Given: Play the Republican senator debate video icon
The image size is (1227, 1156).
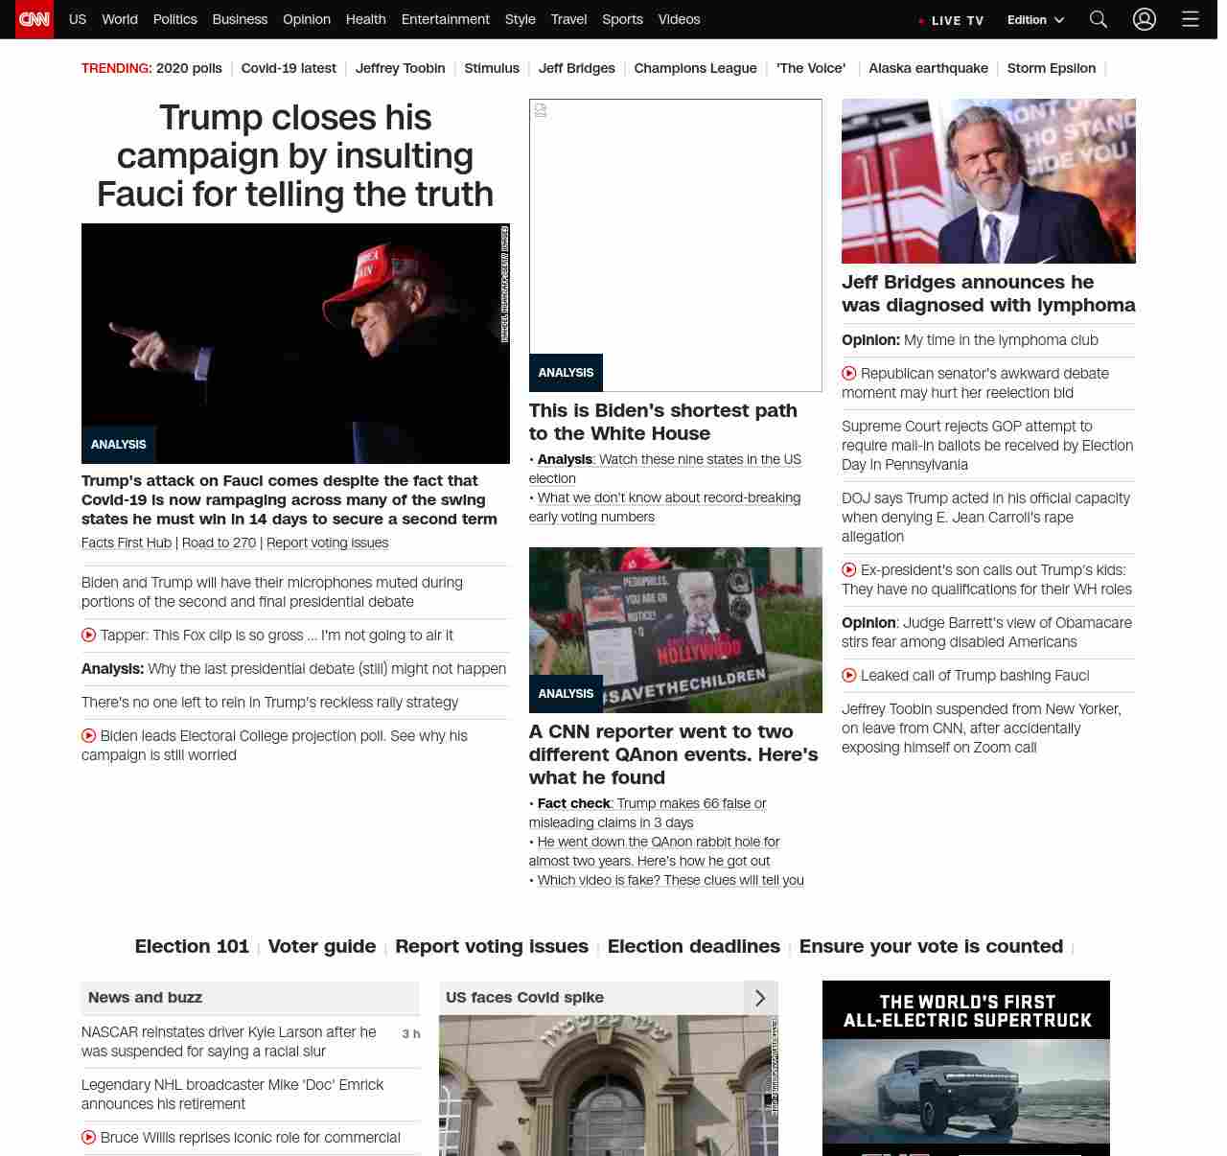Looking at the screenshot, I should click(x=849, y=373).
